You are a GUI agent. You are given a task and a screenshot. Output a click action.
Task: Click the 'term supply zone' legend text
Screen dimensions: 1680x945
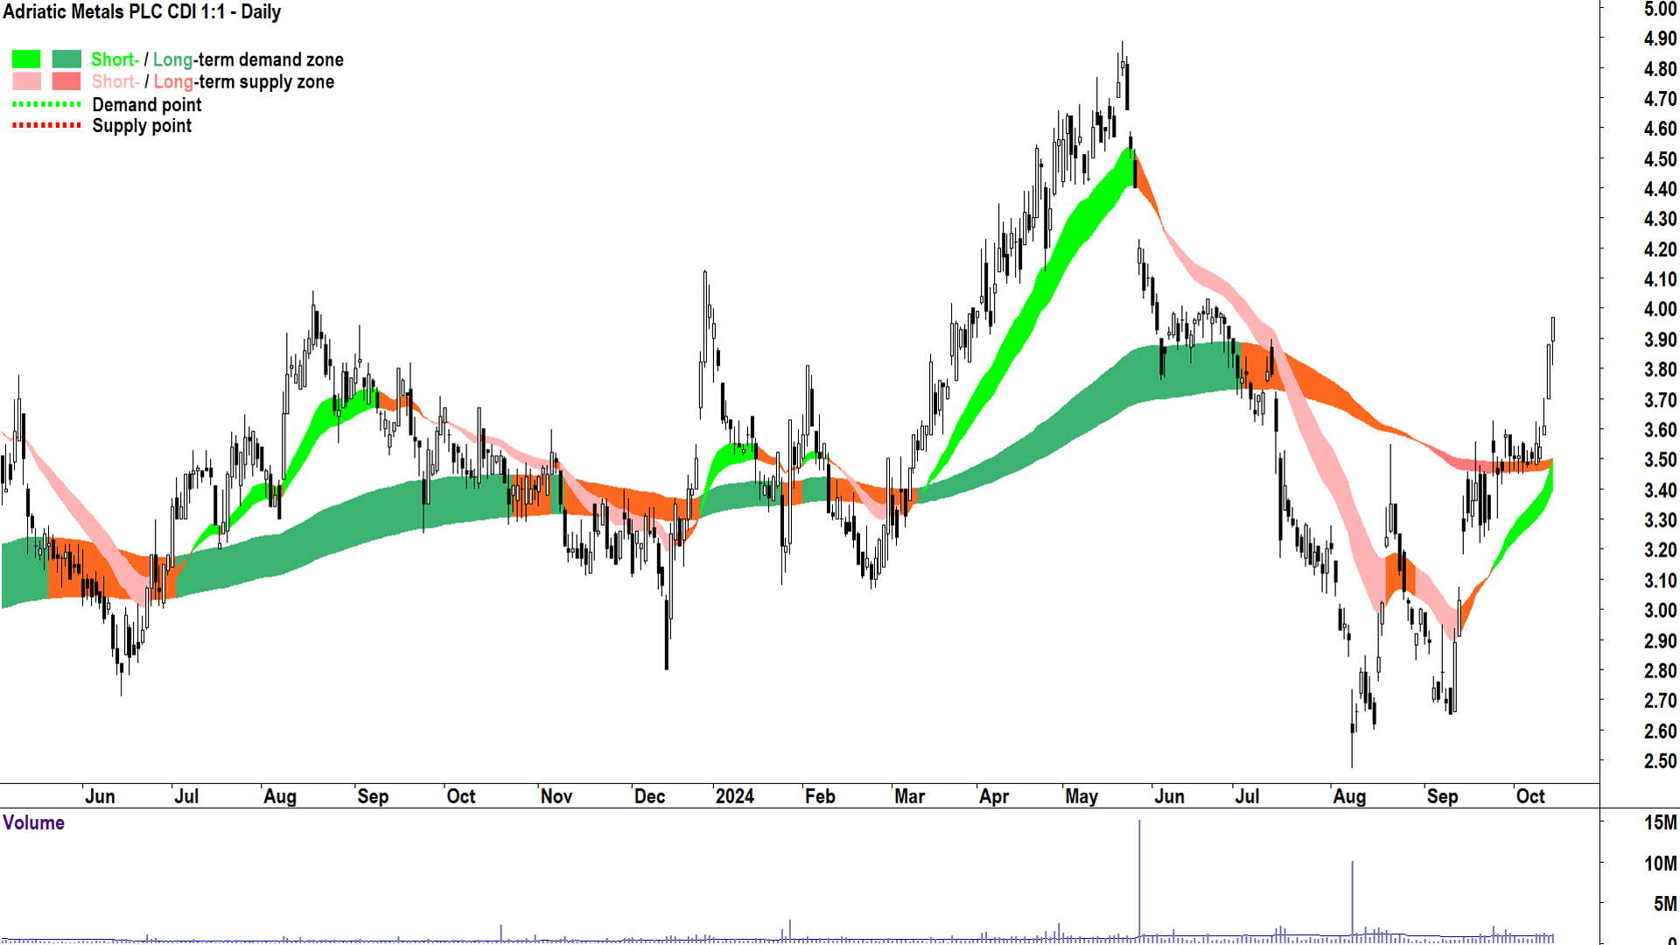266,81
